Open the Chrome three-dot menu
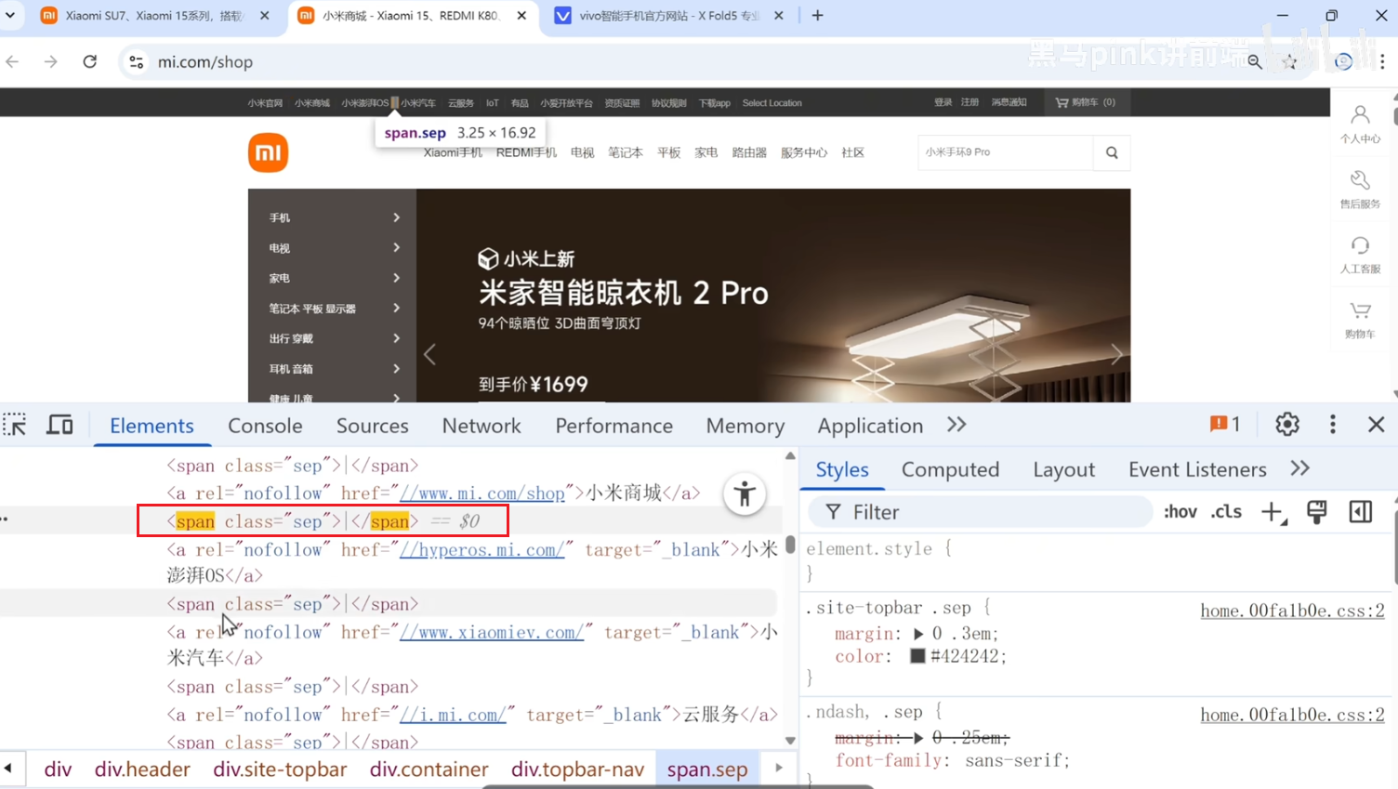 point(1382,61)
